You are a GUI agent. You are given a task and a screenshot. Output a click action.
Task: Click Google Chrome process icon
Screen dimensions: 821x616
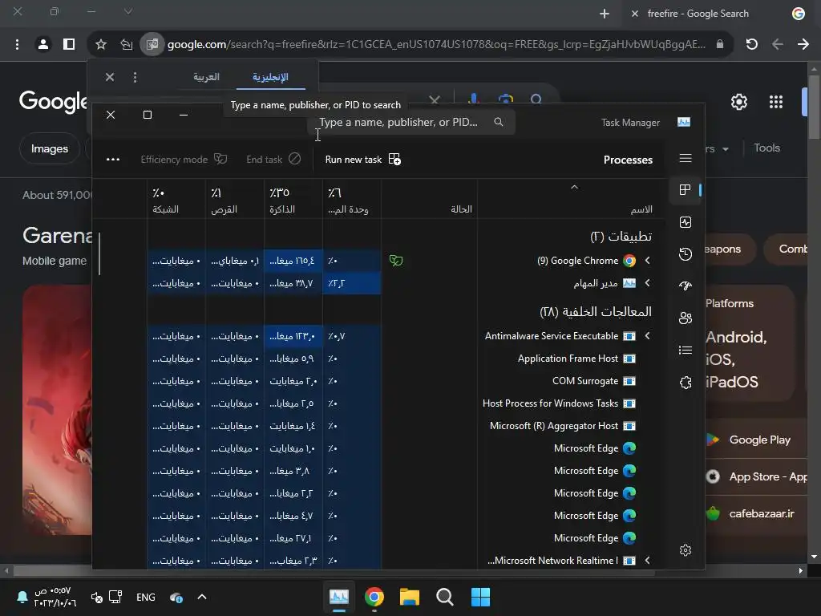point(629,261)
